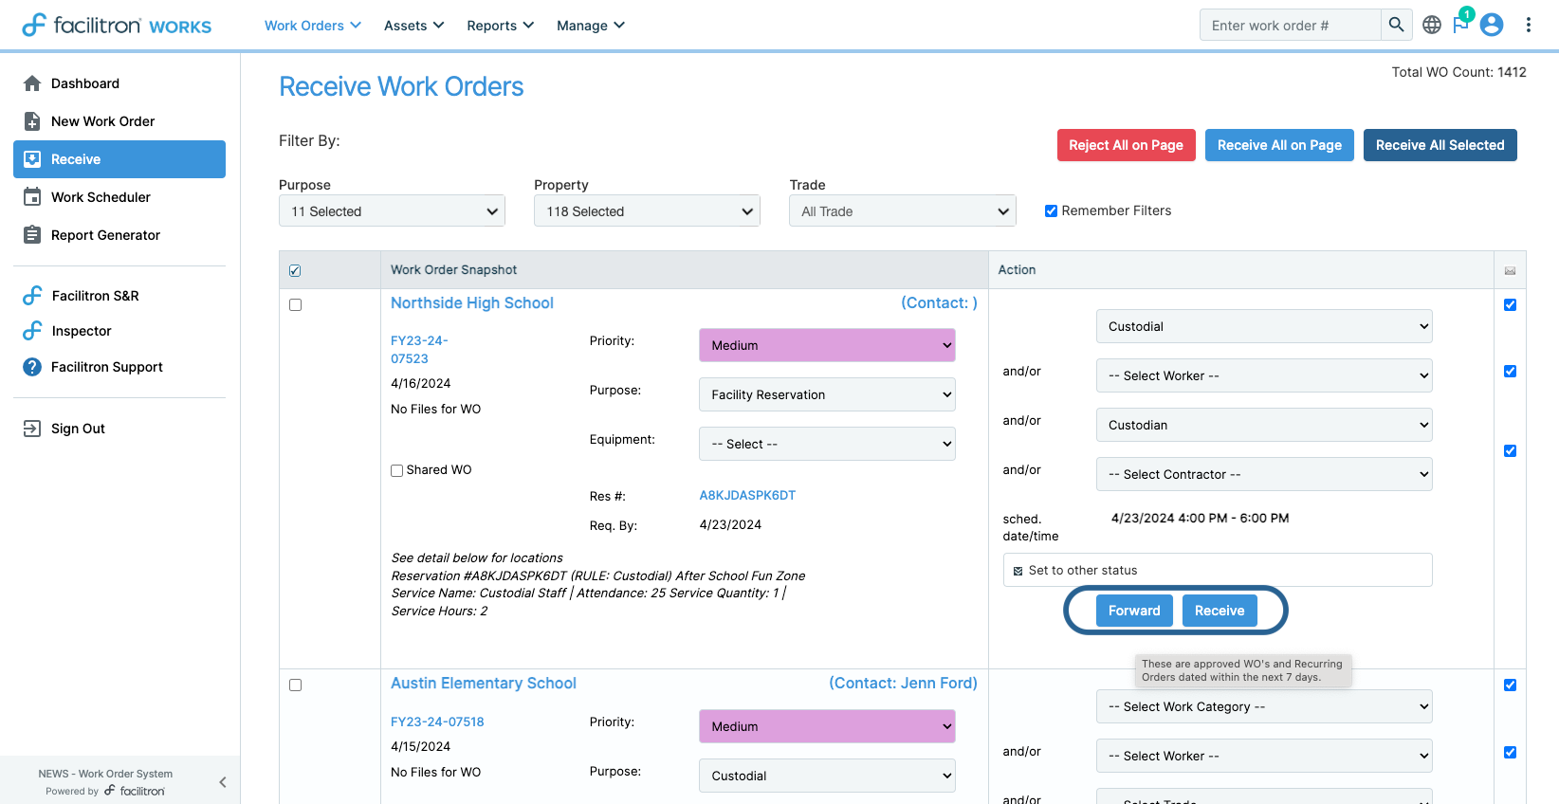Open the three-dot more options menu
The image size is (1559, 804).
1529,25
